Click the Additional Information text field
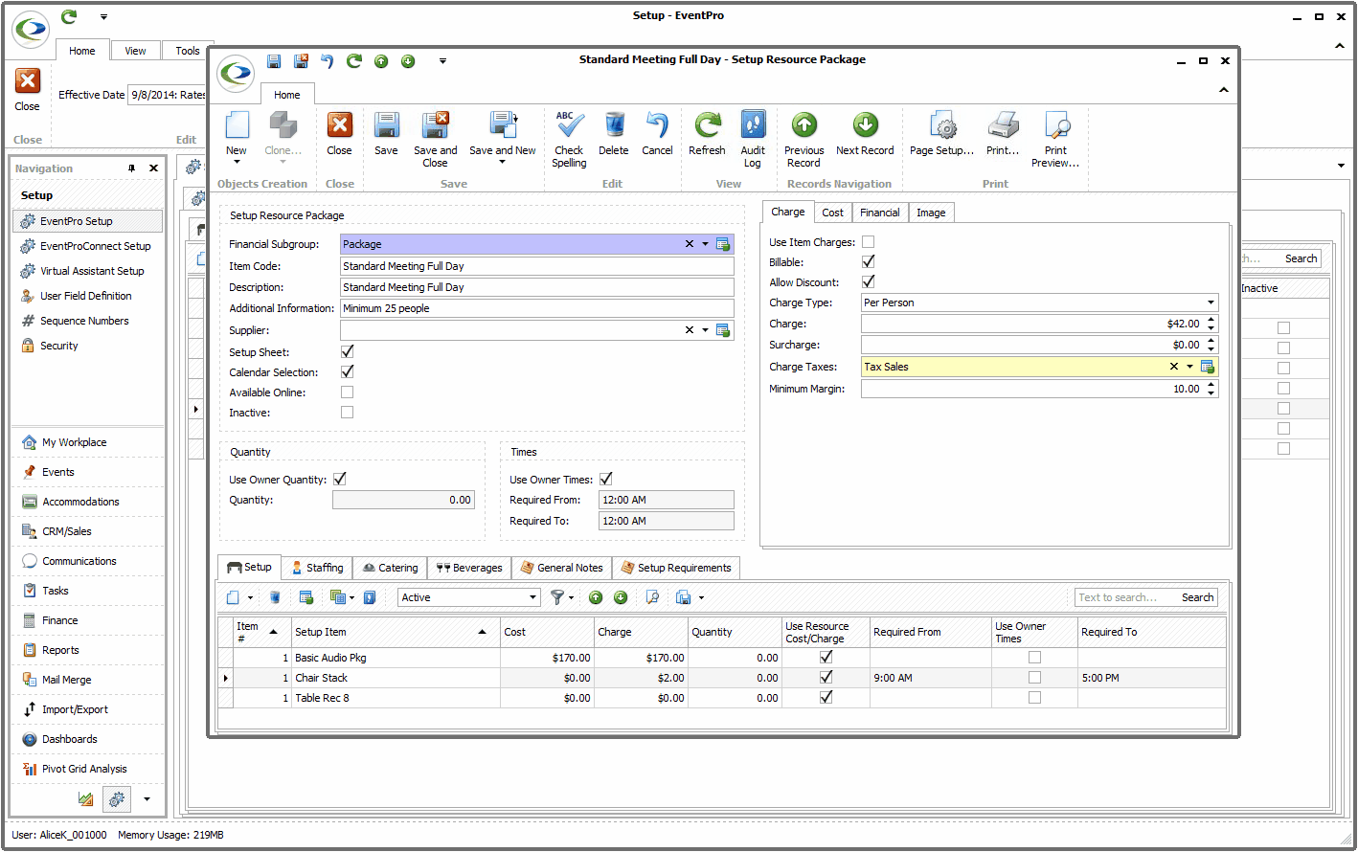The width and height of the screenshot is (1358, 852). tap(537, 308)
